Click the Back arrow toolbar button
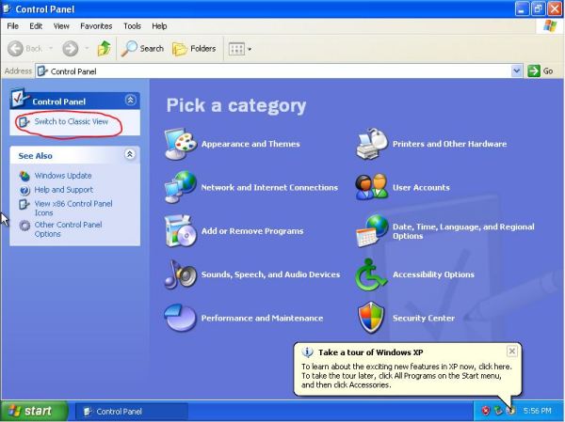Image resolution: width=565 pixels, height=422 pixels. click(x=25, y=49)
